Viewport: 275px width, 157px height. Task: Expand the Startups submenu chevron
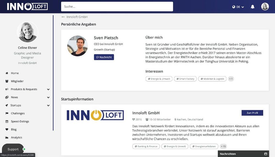coord(48,105)
